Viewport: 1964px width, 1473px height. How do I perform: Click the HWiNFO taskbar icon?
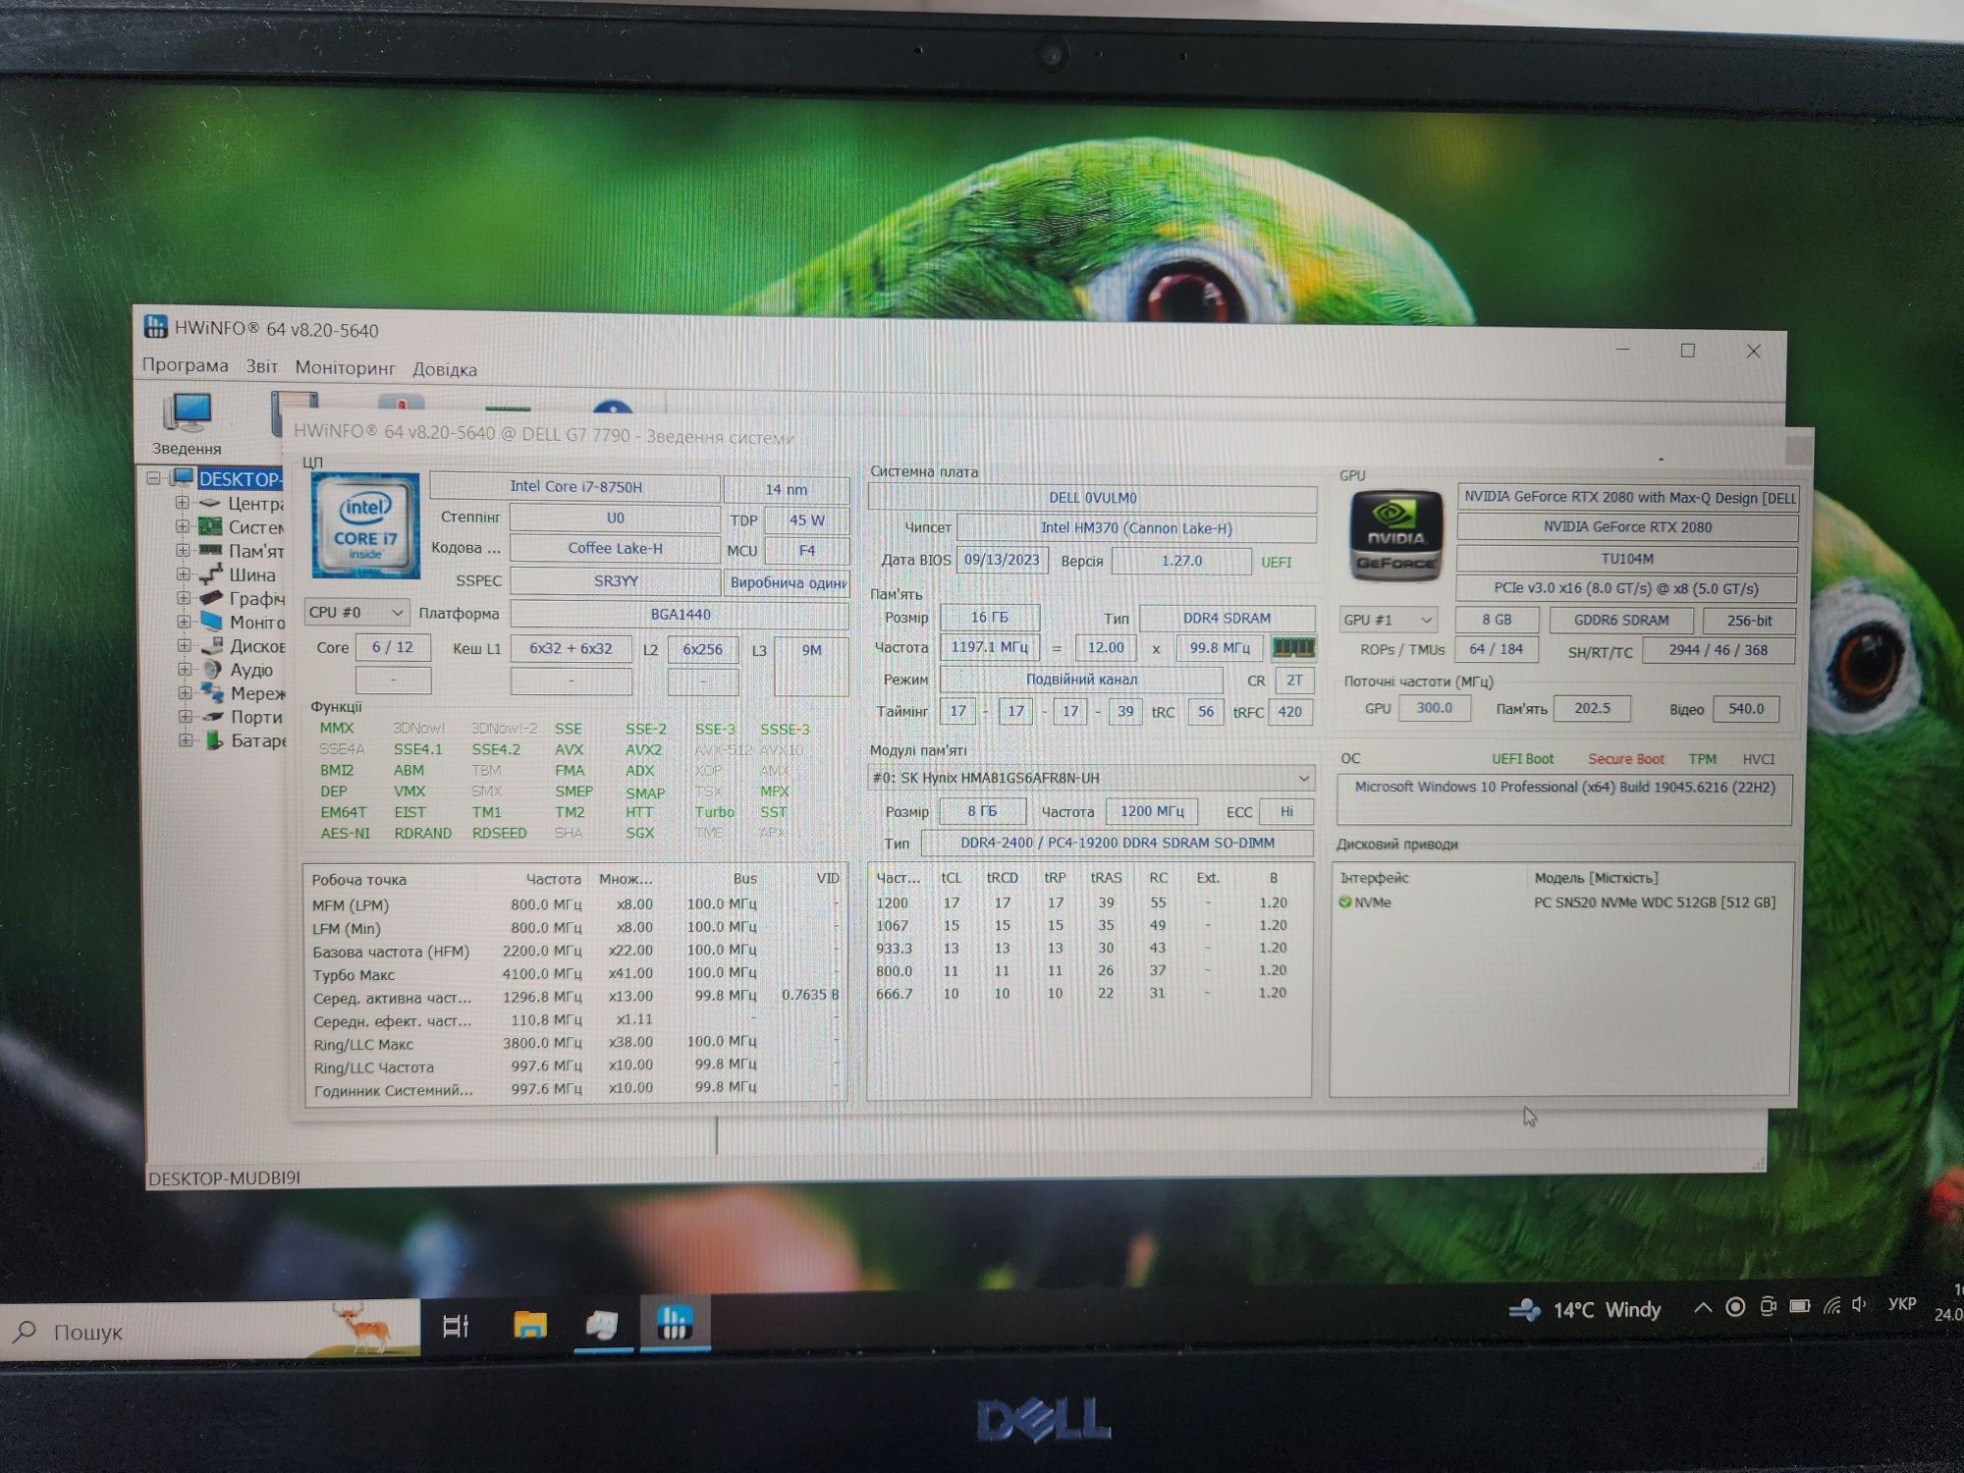click(x=675, y=1323)
